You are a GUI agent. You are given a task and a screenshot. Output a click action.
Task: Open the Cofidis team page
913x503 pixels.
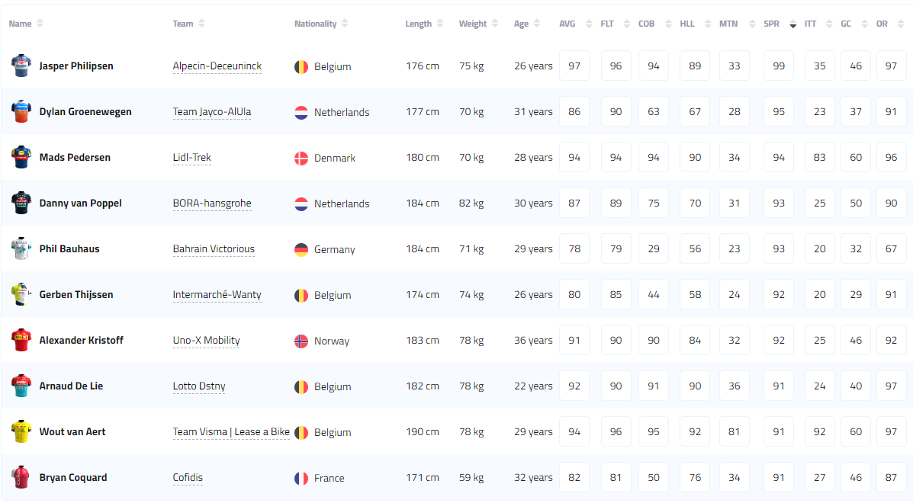[188, 478]
